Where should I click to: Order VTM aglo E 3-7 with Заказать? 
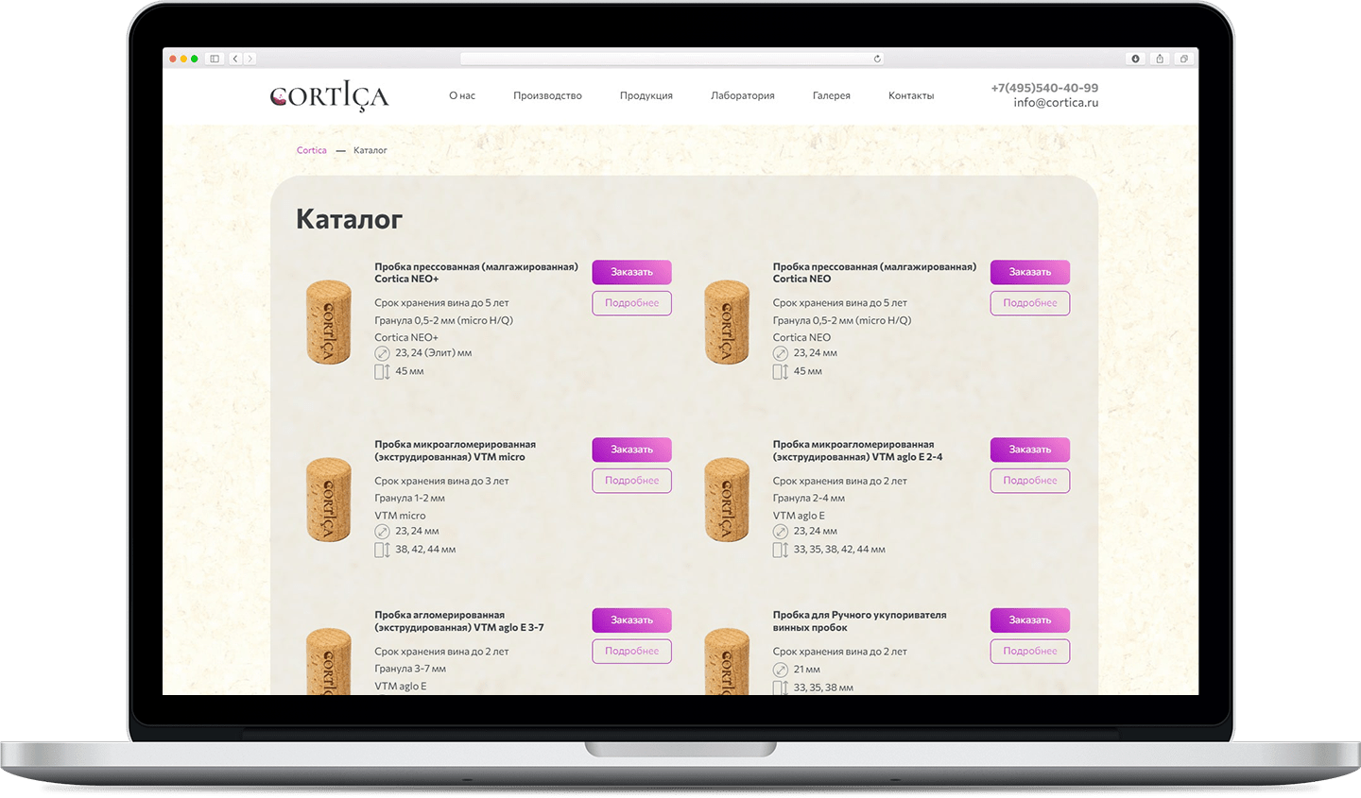pos(631,620)
